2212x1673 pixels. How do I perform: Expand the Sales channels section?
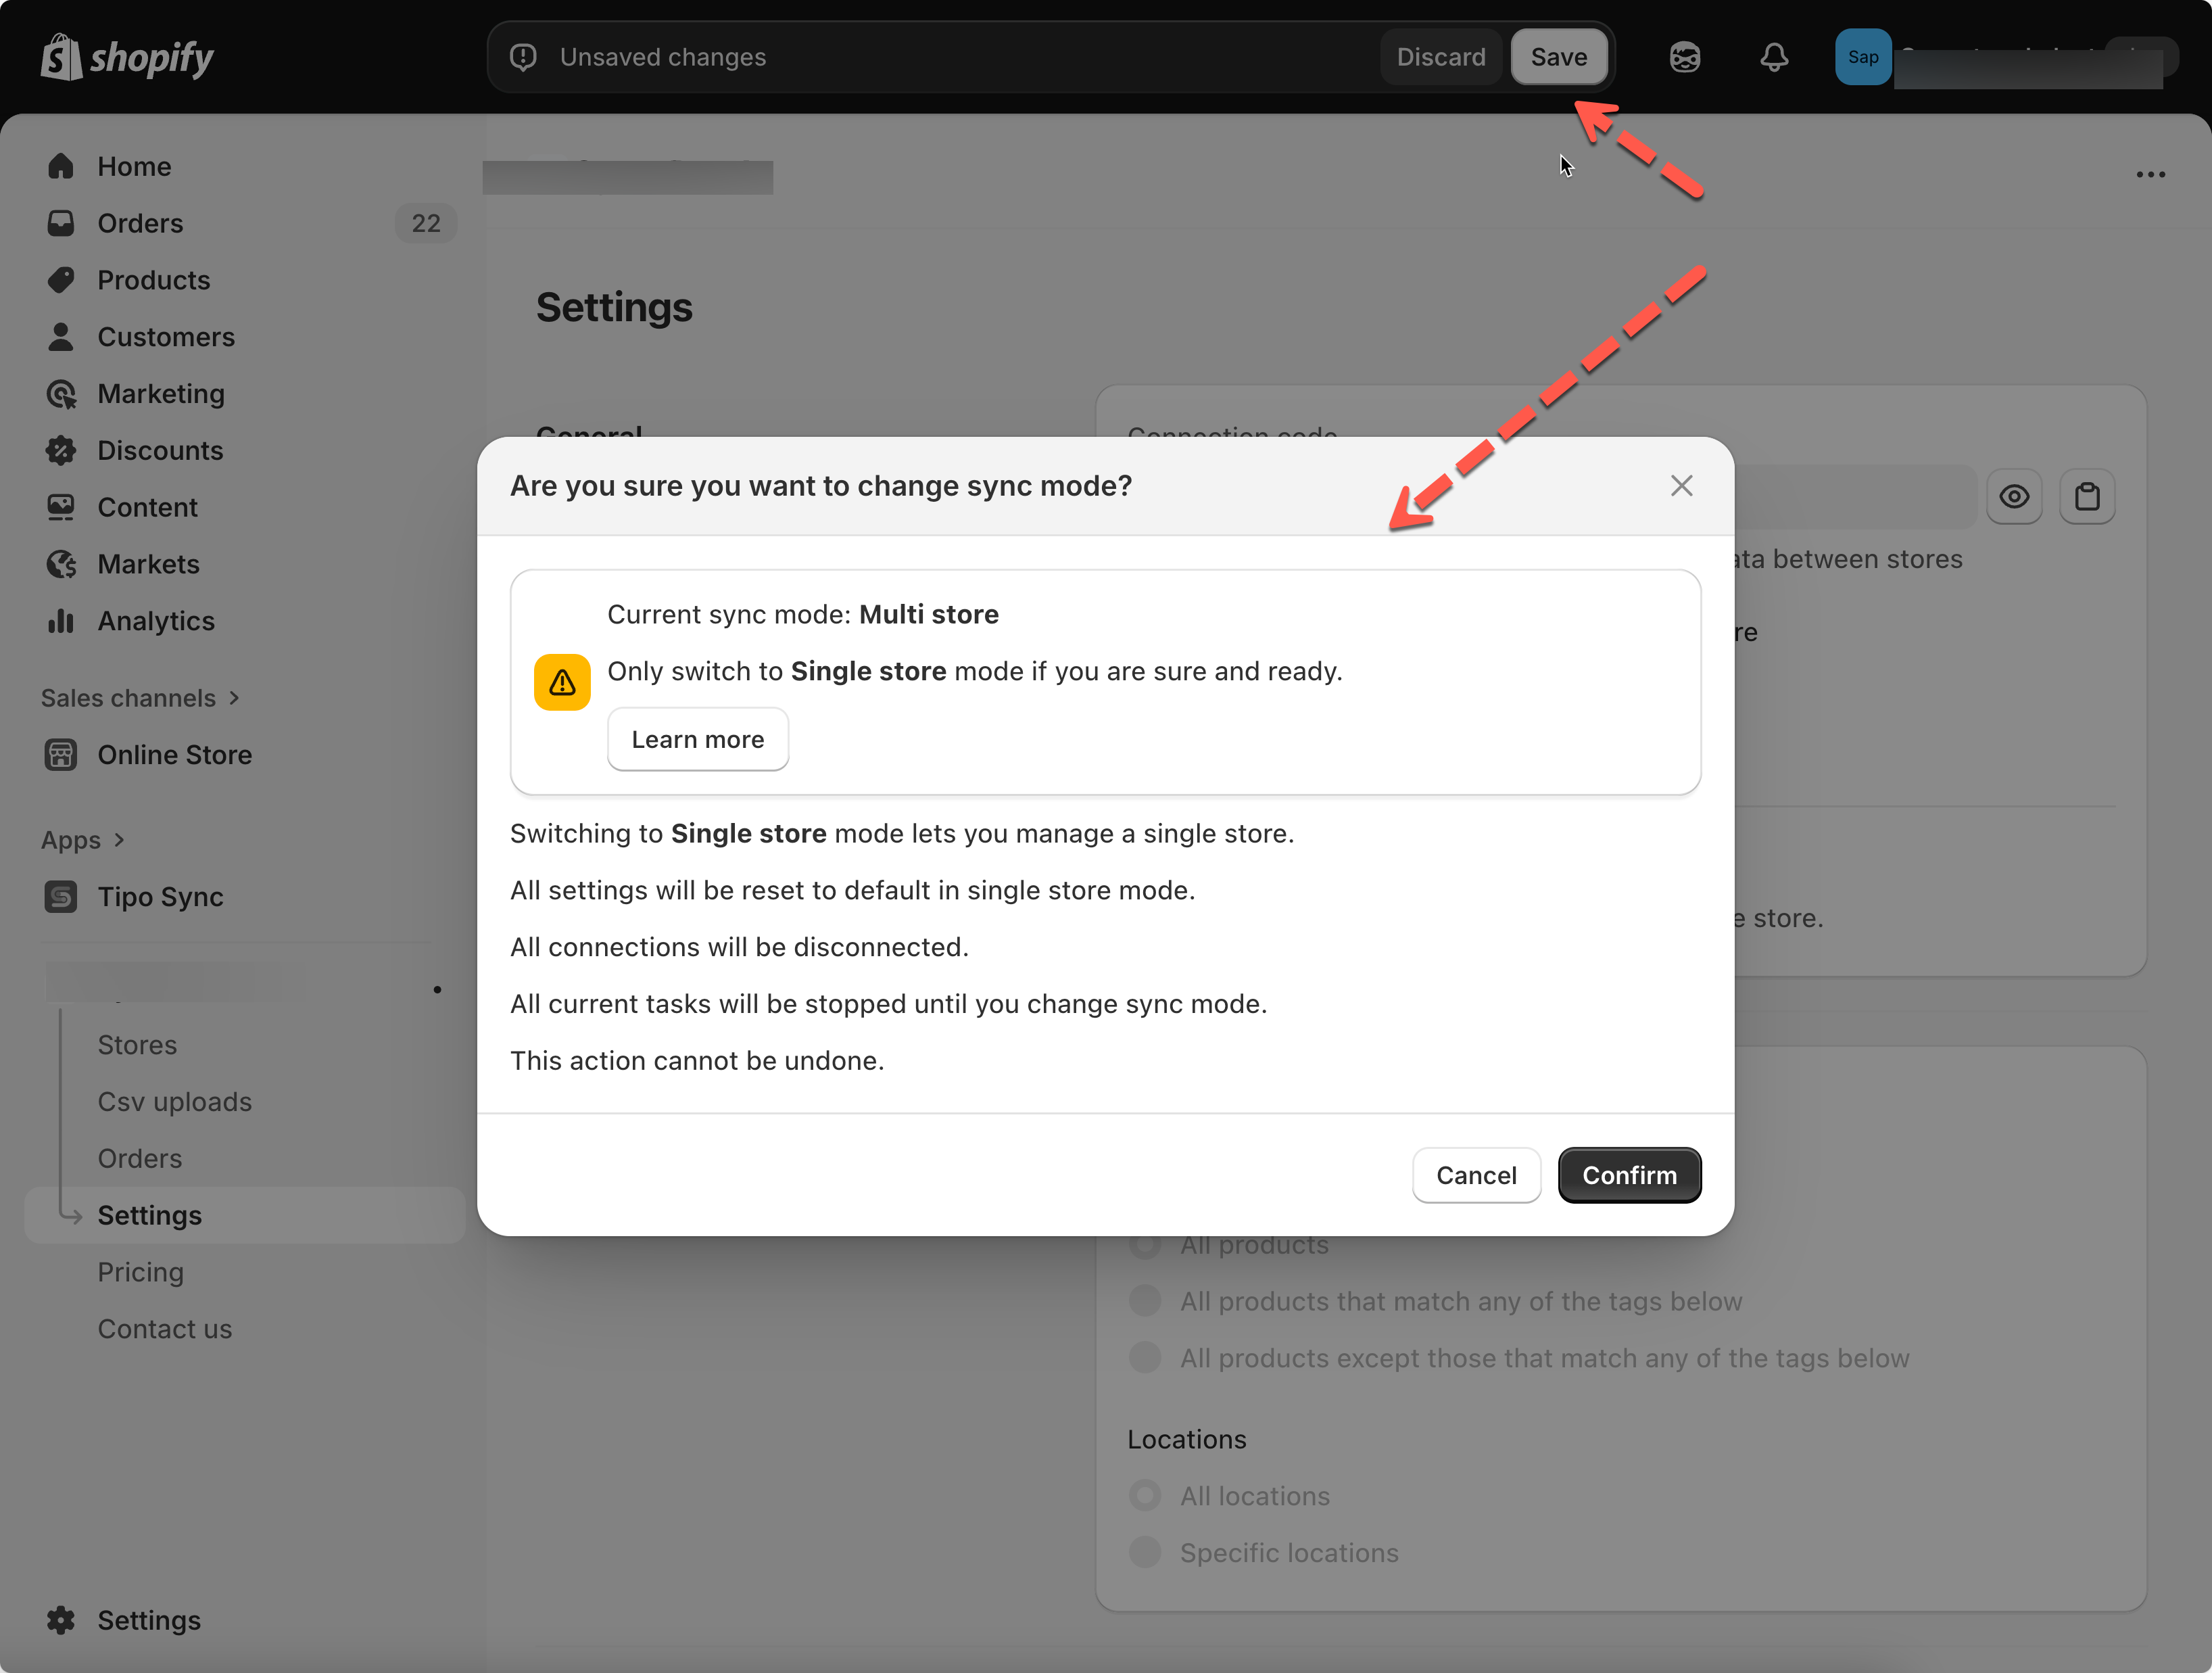(x=140, y=698)
